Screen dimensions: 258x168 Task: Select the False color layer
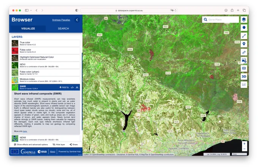46,51
